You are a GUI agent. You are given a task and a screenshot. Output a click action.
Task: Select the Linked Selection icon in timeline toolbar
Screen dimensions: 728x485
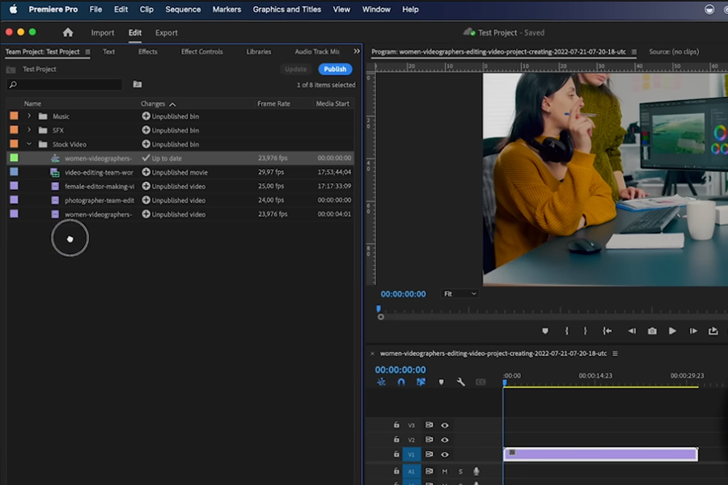point(421,382)
